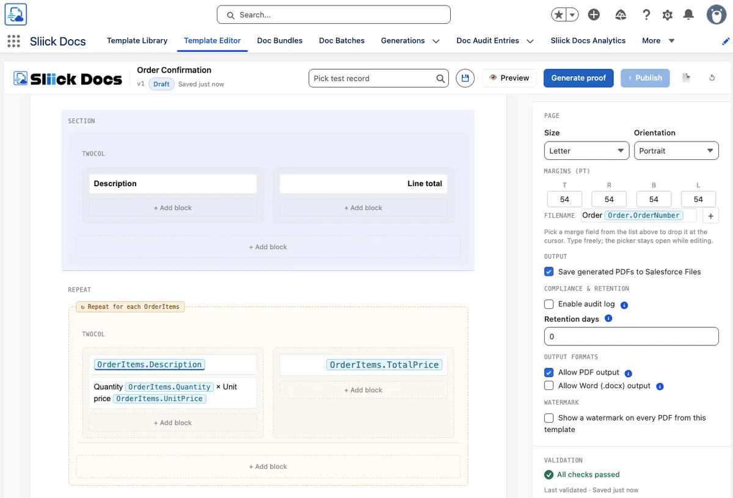The width and height of the screenshot is (733, 498).
Task: Click the Generate proof button
Action: 578,78
